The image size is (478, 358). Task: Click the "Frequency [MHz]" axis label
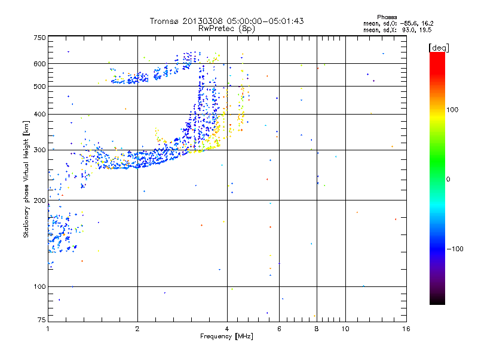click(x=226, y=337)
